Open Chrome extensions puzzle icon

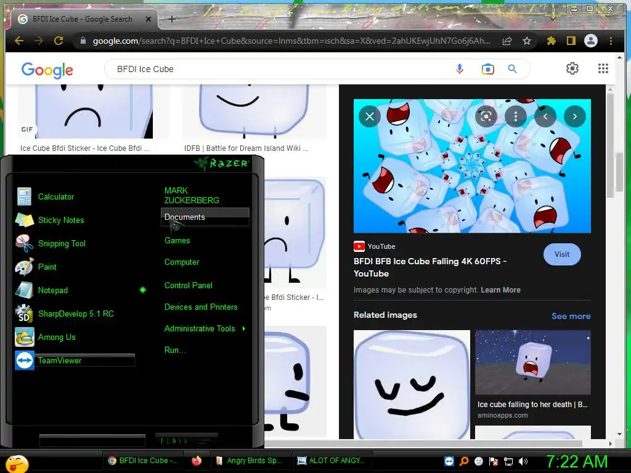[x=551, y=41]
